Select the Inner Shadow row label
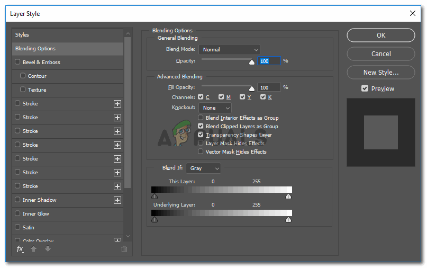Screen dimensions: 427x268 pyautogui.click(x=40, y=200)
